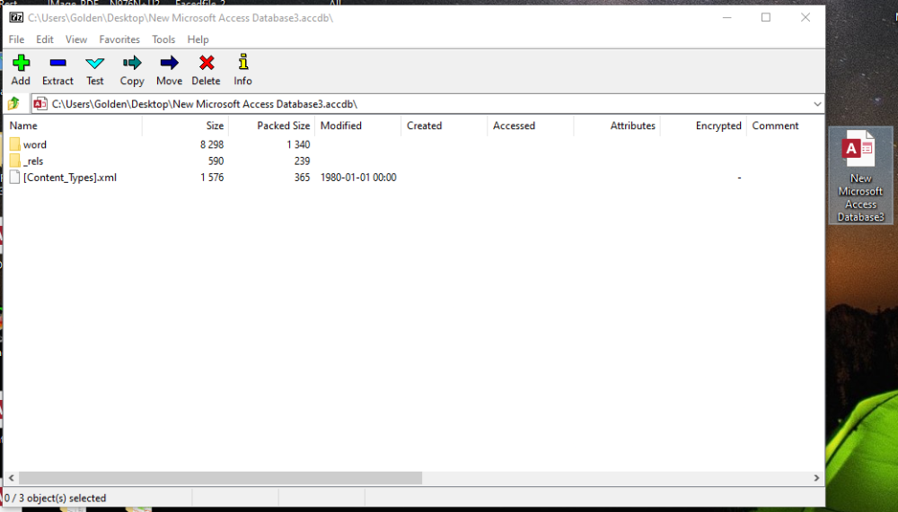The height and width of the screenshot is (512, 898).
Task: Sort by Attributes column header
Action: click(x=618, y=126)
